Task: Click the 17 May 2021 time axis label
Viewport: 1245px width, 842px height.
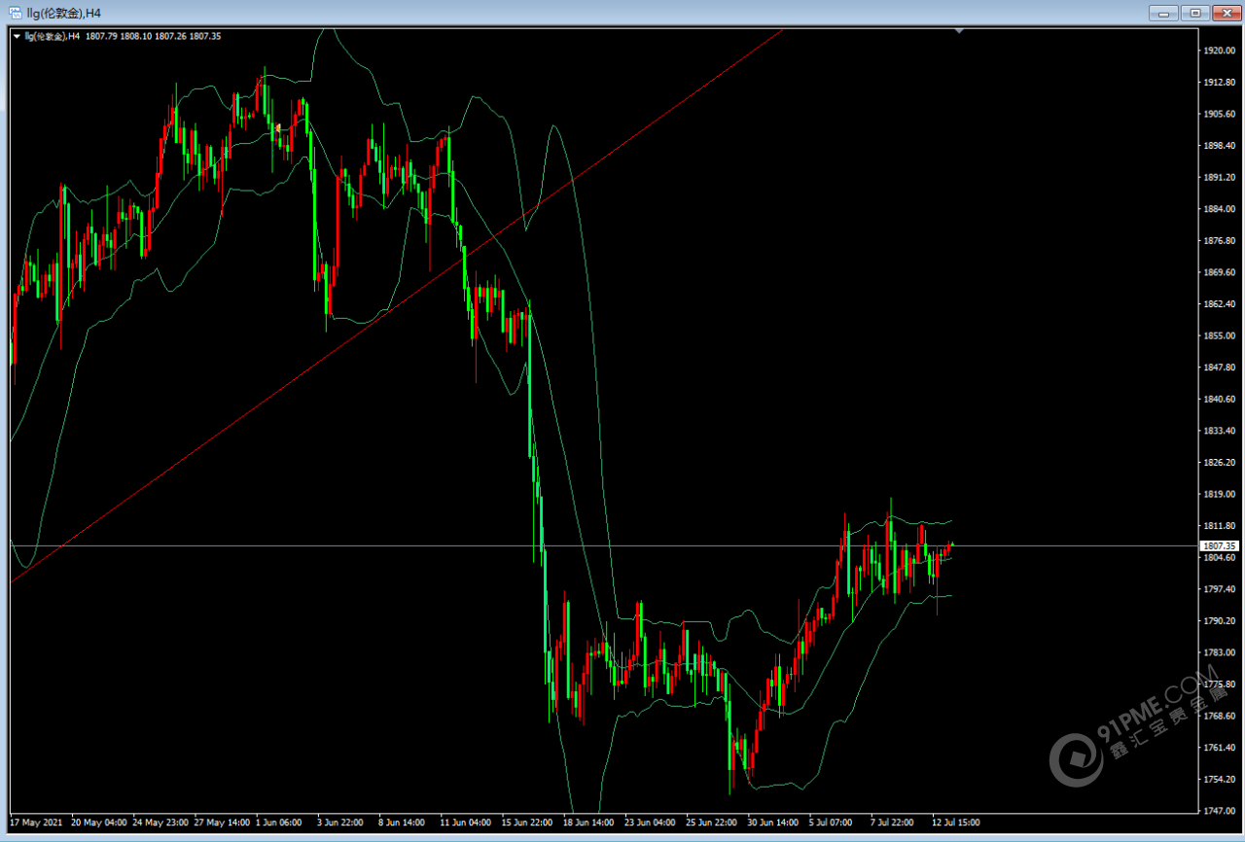Action: point(34,822)
